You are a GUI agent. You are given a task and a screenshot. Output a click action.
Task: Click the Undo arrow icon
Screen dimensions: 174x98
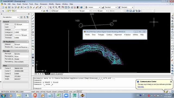(41, 7)
